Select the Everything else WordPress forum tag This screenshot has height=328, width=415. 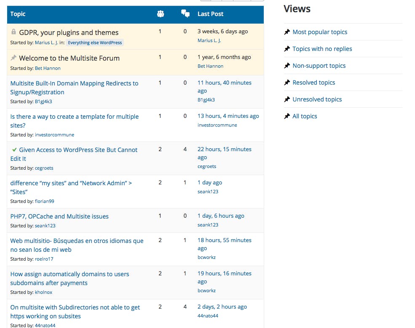[95, 43]
